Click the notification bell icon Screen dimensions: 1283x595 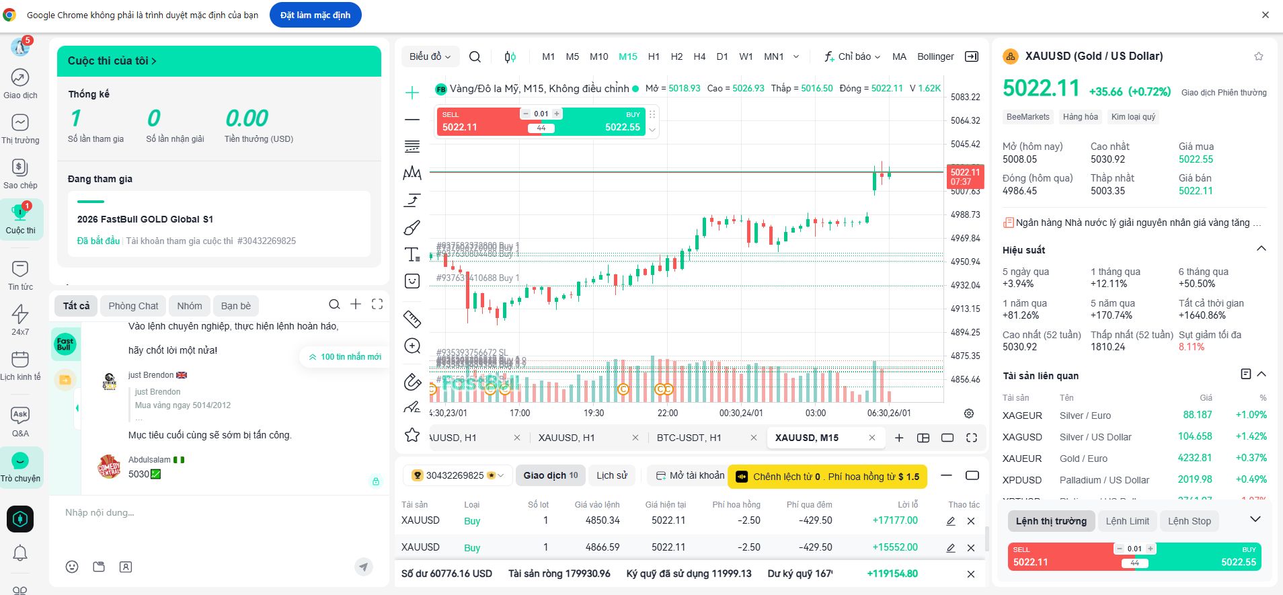[20, 553]
